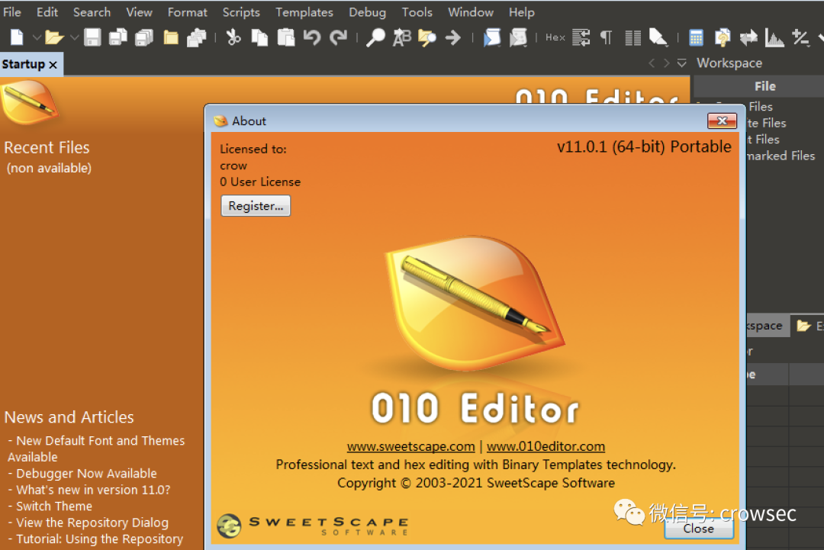The height and width of the screenshot is (550, 824).
Task: Click the Open File folder icon
Action: [x=54, y=37]
